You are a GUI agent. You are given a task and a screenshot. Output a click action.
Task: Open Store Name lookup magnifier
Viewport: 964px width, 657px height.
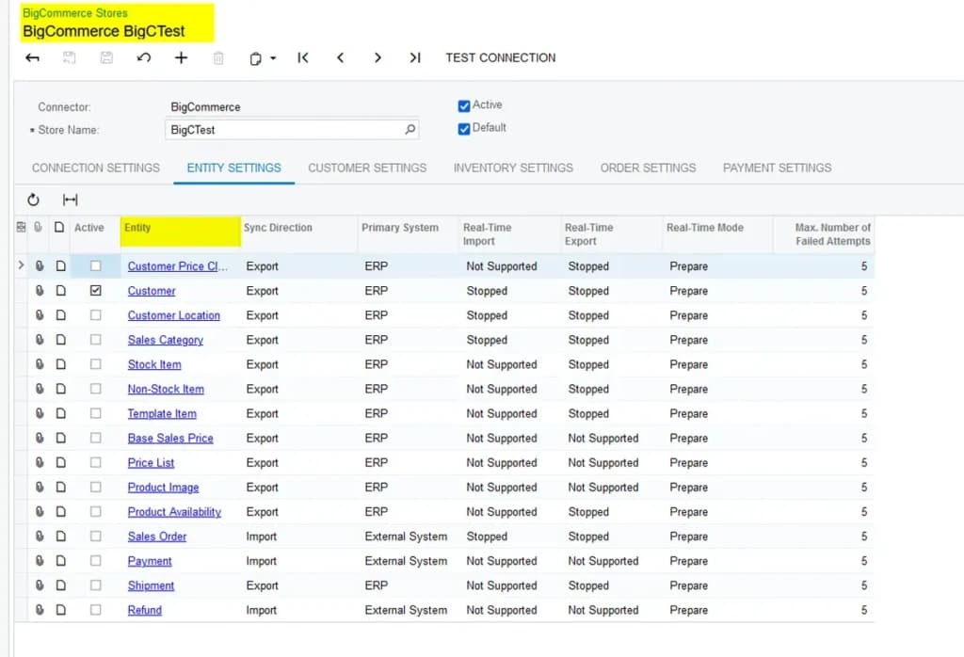point(410,130)
